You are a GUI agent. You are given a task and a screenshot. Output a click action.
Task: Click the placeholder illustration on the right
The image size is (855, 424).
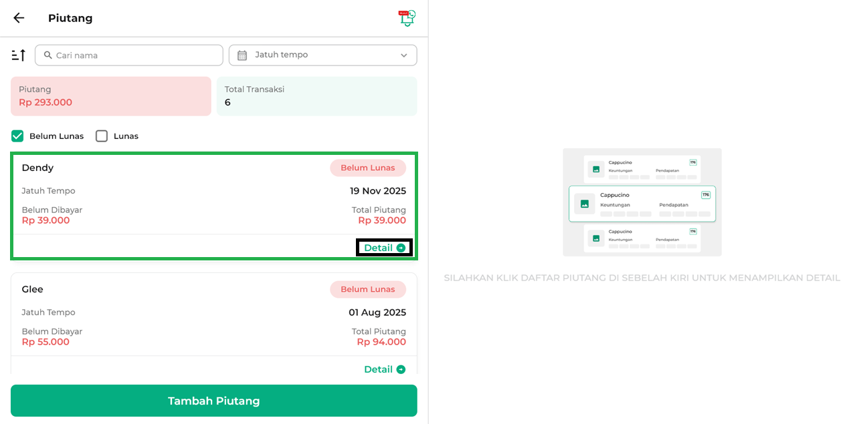pyautogui.click(x=642, y=202)
